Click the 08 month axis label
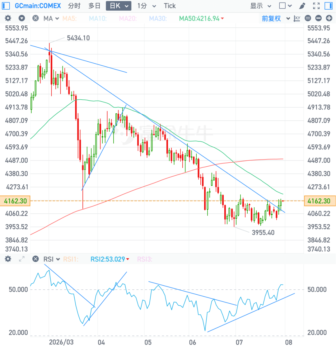The height and width of the screenshot is (347, 336). (x=289, y=342)
